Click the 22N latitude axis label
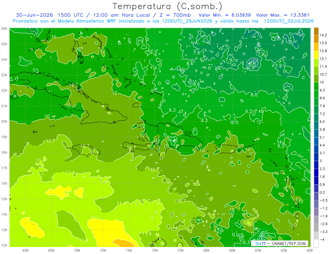 (4, 90)
